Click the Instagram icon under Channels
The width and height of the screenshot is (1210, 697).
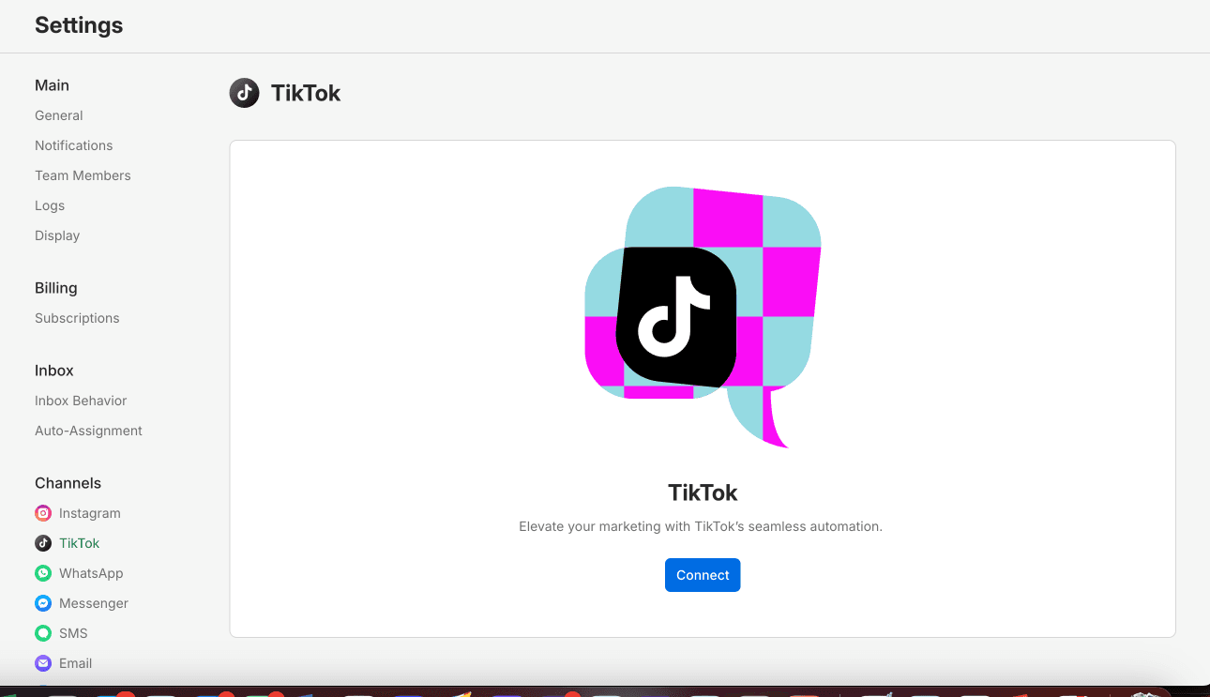[x=43, y=513]
